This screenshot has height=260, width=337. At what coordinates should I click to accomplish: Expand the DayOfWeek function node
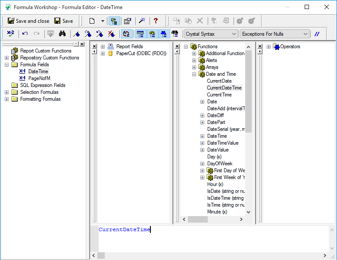point(202,164)
